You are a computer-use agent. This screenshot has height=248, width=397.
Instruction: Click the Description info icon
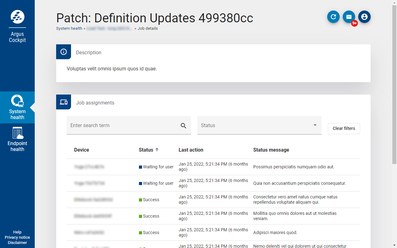(64, 52)
